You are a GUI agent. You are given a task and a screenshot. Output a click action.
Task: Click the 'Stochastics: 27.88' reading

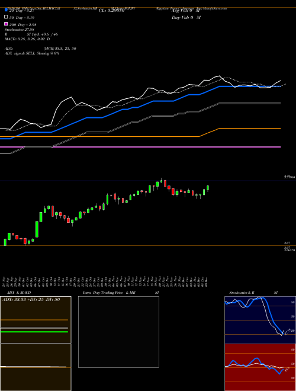click(19, 30)
